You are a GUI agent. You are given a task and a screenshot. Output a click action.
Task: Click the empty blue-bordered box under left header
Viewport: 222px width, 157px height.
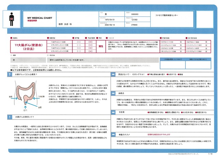[x=172, y=65]
